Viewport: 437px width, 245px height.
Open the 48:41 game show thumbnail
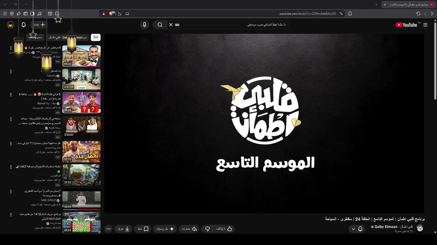click(81, 223)
